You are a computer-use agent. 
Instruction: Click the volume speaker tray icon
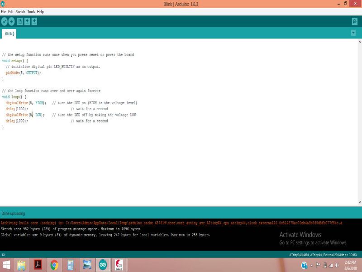point(337,265)
